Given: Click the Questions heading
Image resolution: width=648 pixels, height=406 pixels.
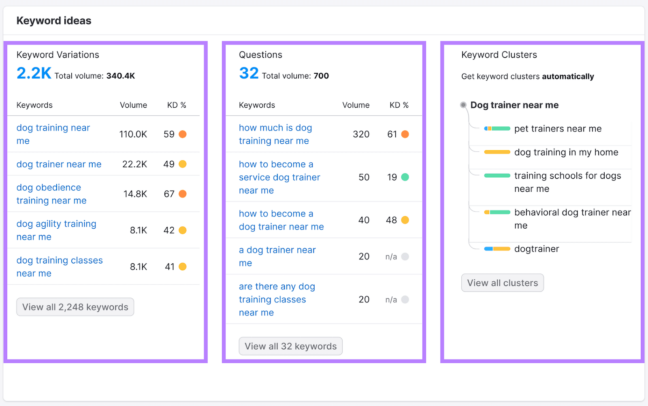Looking at the screenshot, I should [x=260, y=55].
